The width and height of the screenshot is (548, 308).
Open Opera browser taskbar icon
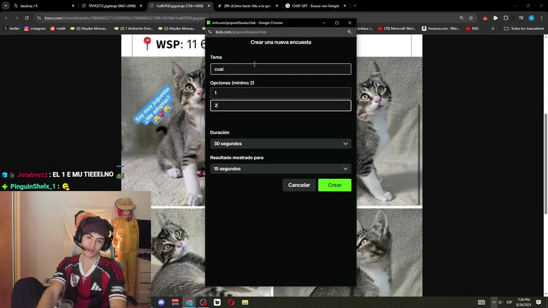click(231, 302)
